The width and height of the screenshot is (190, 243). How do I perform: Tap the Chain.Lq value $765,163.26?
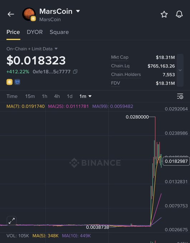[161, 66]
